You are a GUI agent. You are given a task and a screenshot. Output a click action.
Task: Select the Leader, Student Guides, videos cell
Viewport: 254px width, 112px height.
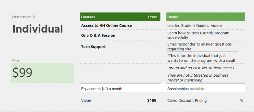click(205, 25)
